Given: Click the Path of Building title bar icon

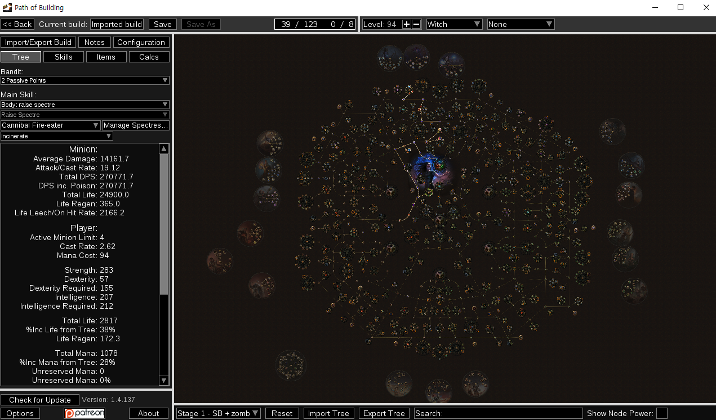Looking at the screenshot, I should pos(7,7).
